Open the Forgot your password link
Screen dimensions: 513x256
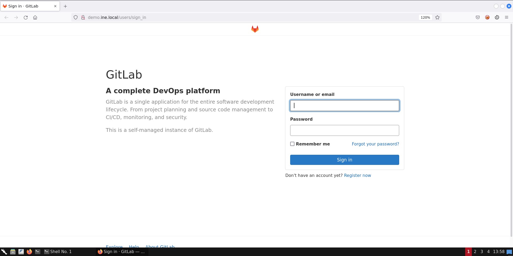pyautogui.click(x=375, y=144)
